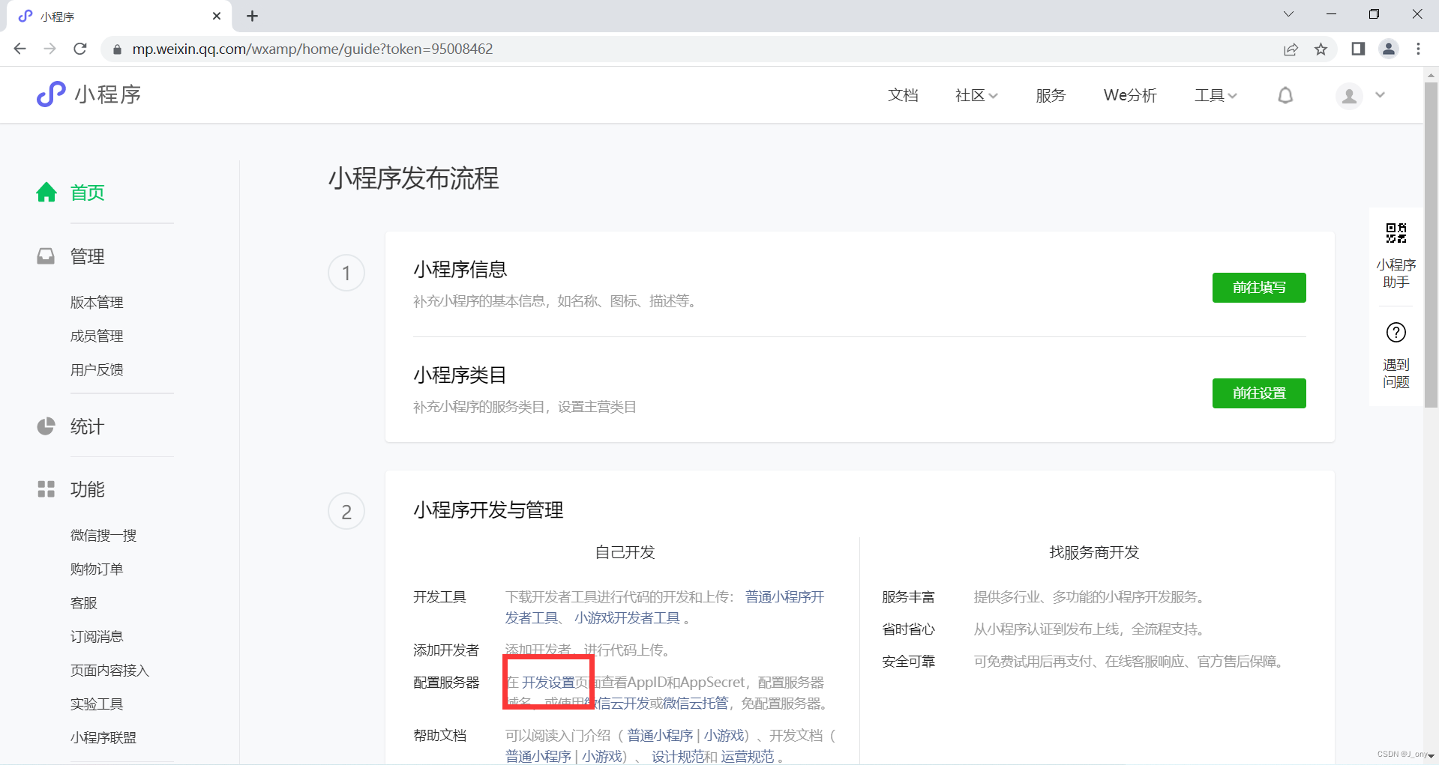Open 用户反馈 in the sidebar
Screen dimensions: 1439x765
(x=97, y=369)
